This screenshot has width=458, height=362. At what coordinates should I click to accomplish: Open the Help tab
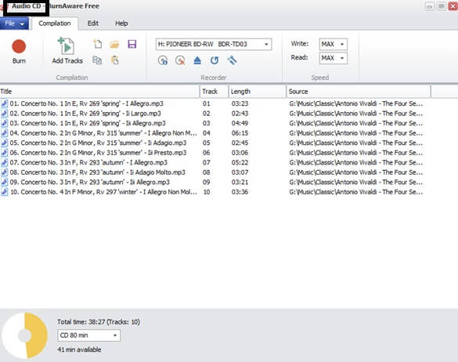point(121,24)
